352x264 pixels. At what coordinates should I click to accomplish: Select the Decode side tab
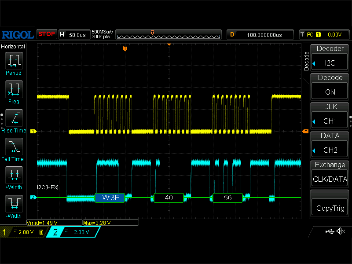[307, 61]
